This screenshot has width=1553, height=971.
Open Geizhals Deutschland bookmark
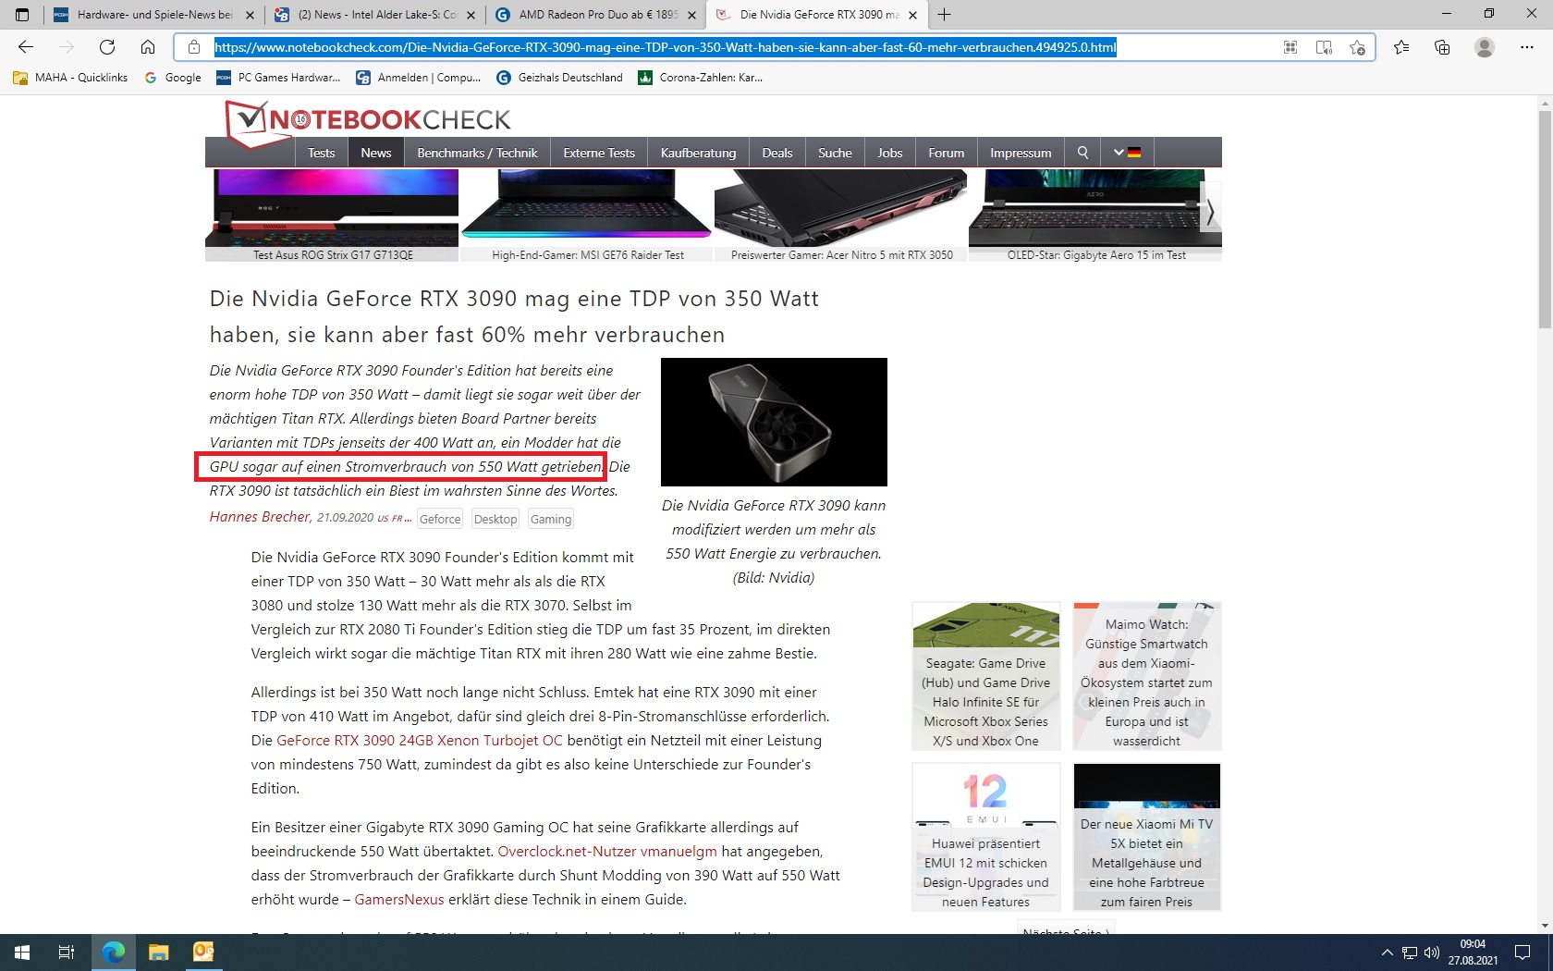559,78
